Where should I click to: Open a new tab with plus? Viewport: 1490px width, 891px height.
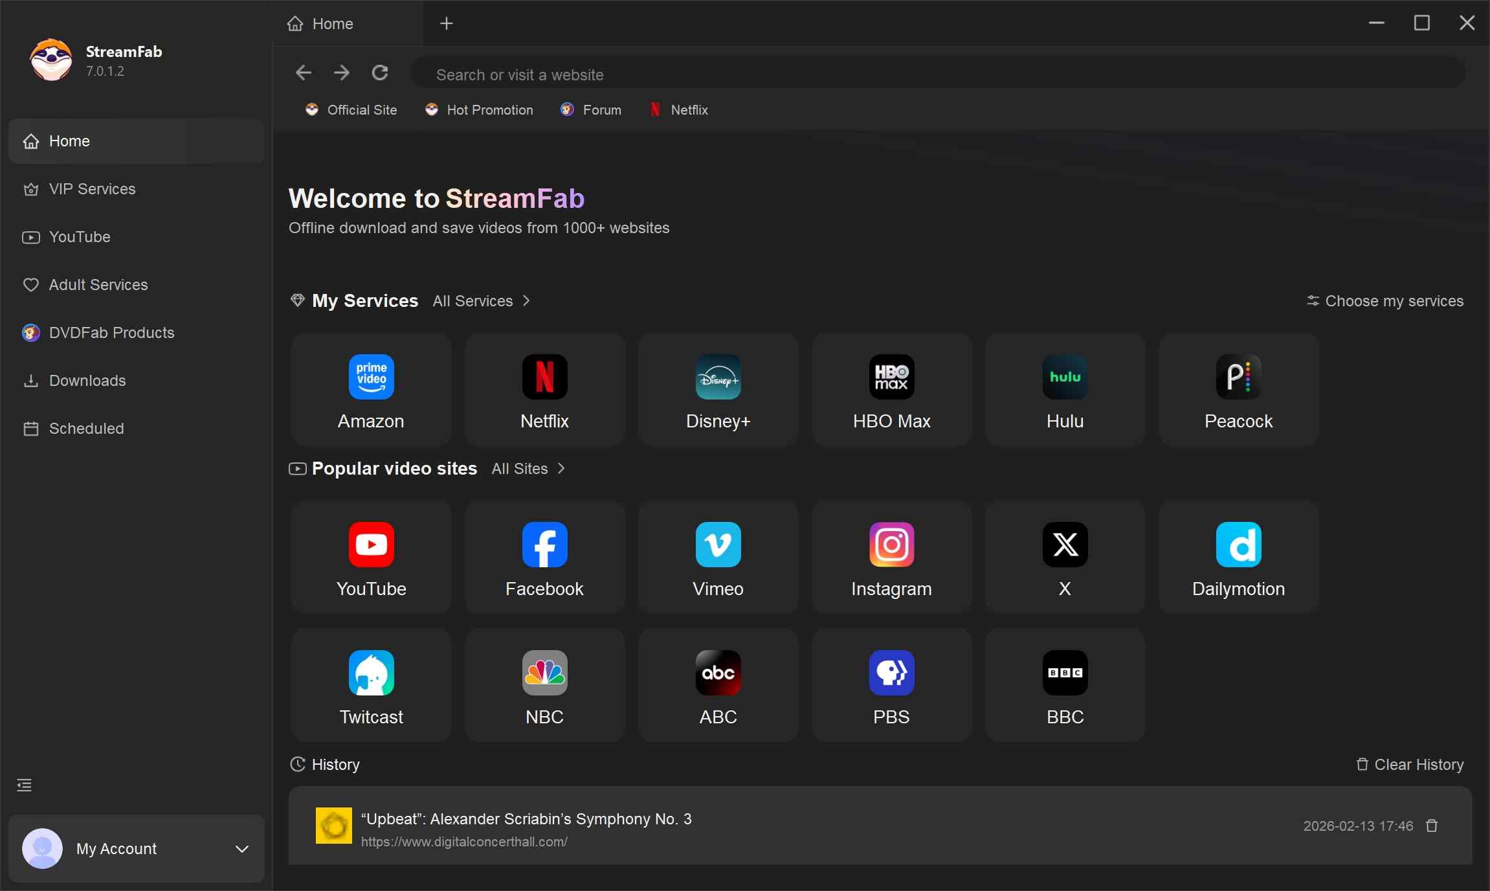tap(447, 24)
